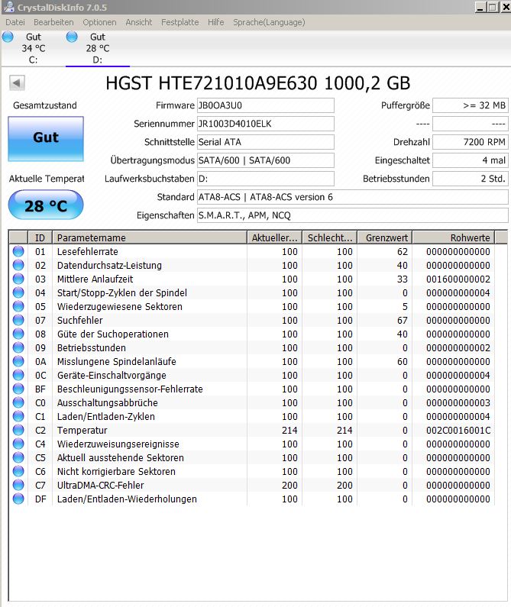This screenshot has height=607, width=511.
Task: Click the status icon for Temperatur row
Action: [18, 430]
